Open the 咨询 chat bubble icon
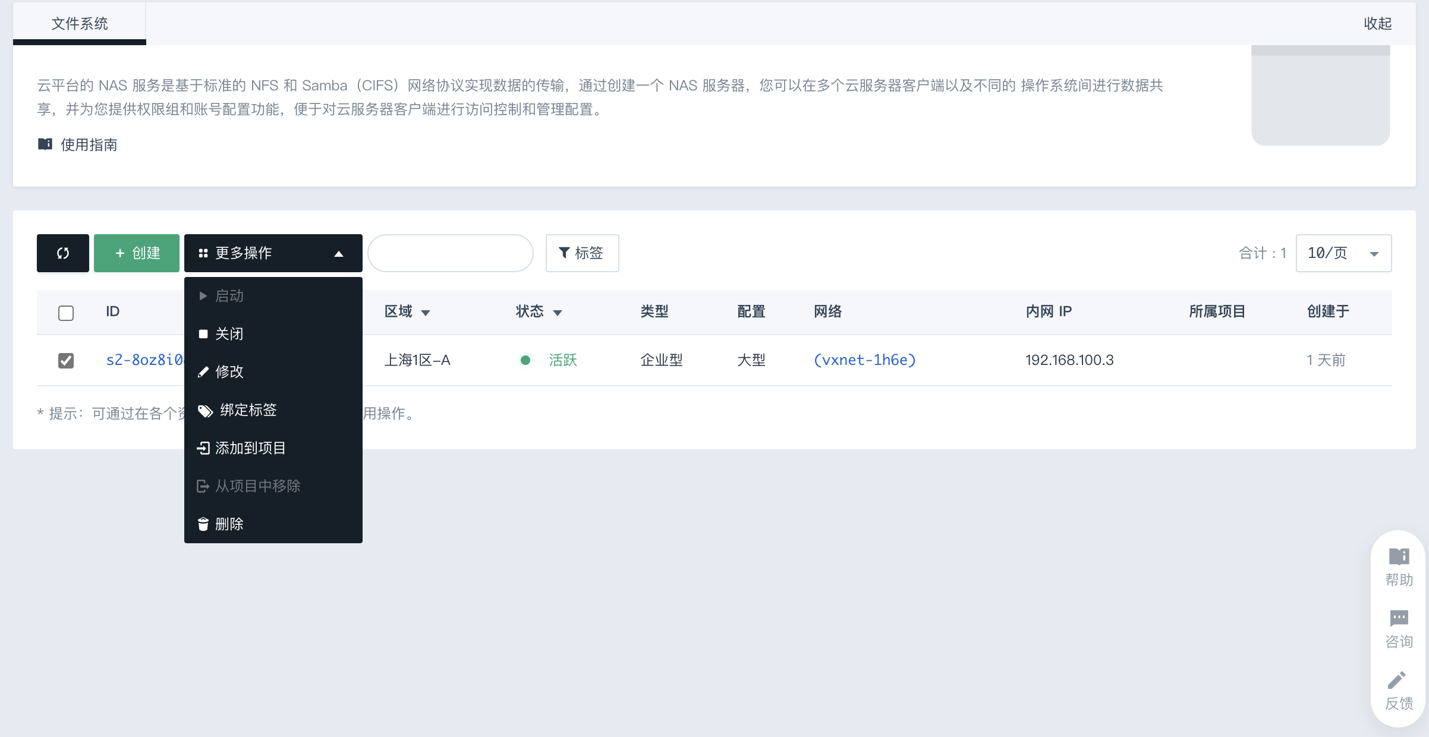Screen dimensions: 1429x737 (x=1399, y=619)
